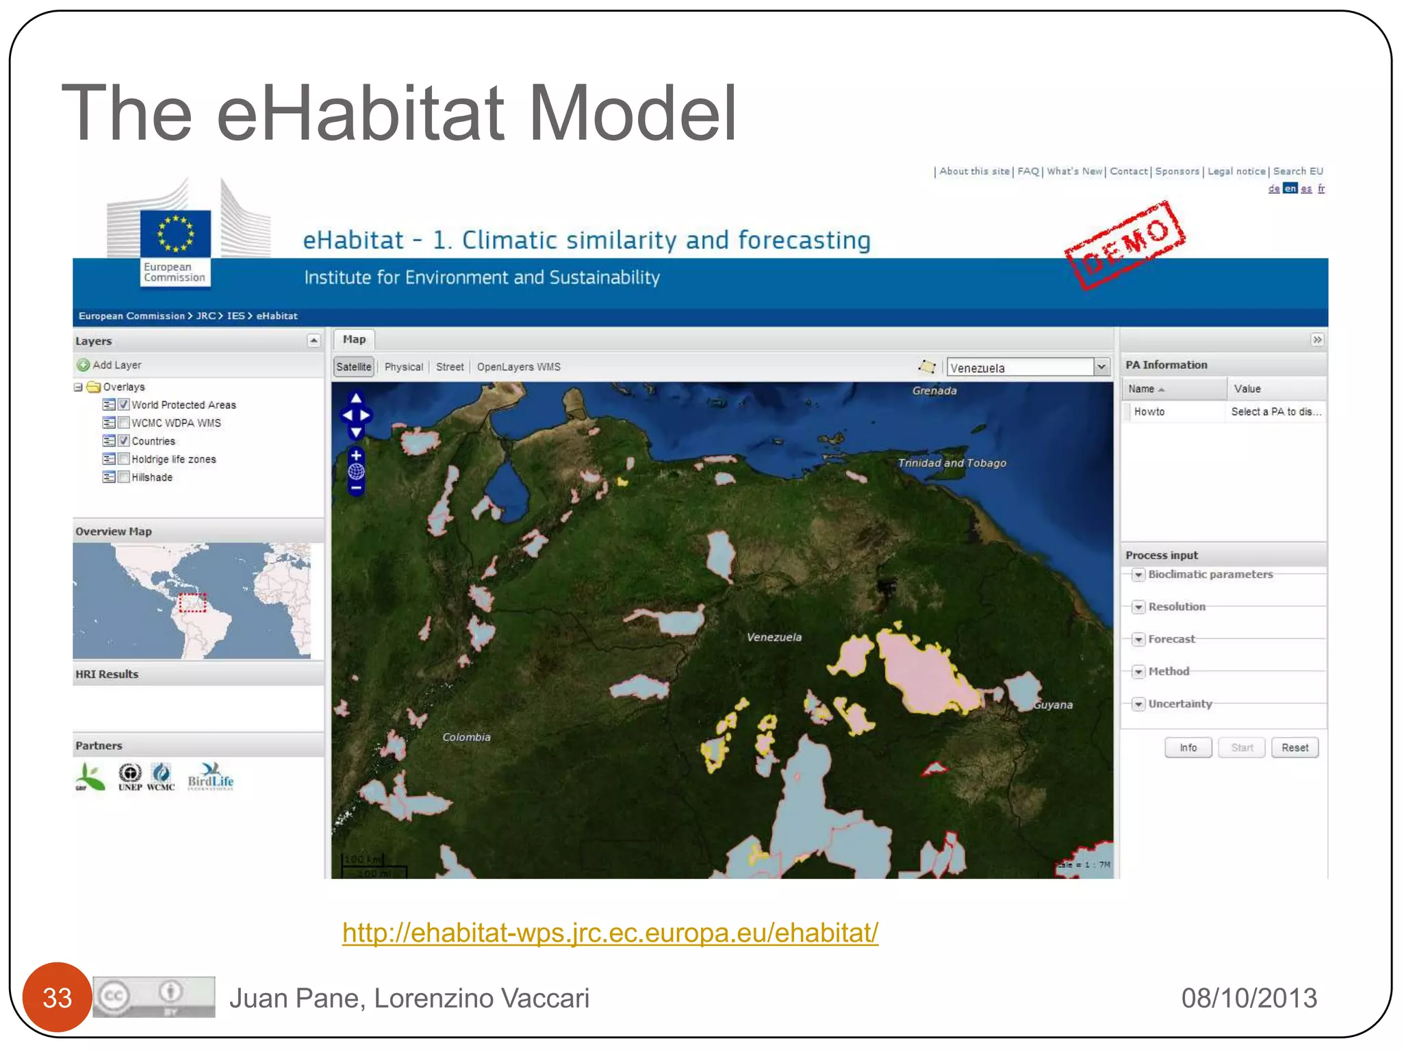The image size is (1402, 1052).
Task: Click the WCMC partner logo
Action: 161,777
